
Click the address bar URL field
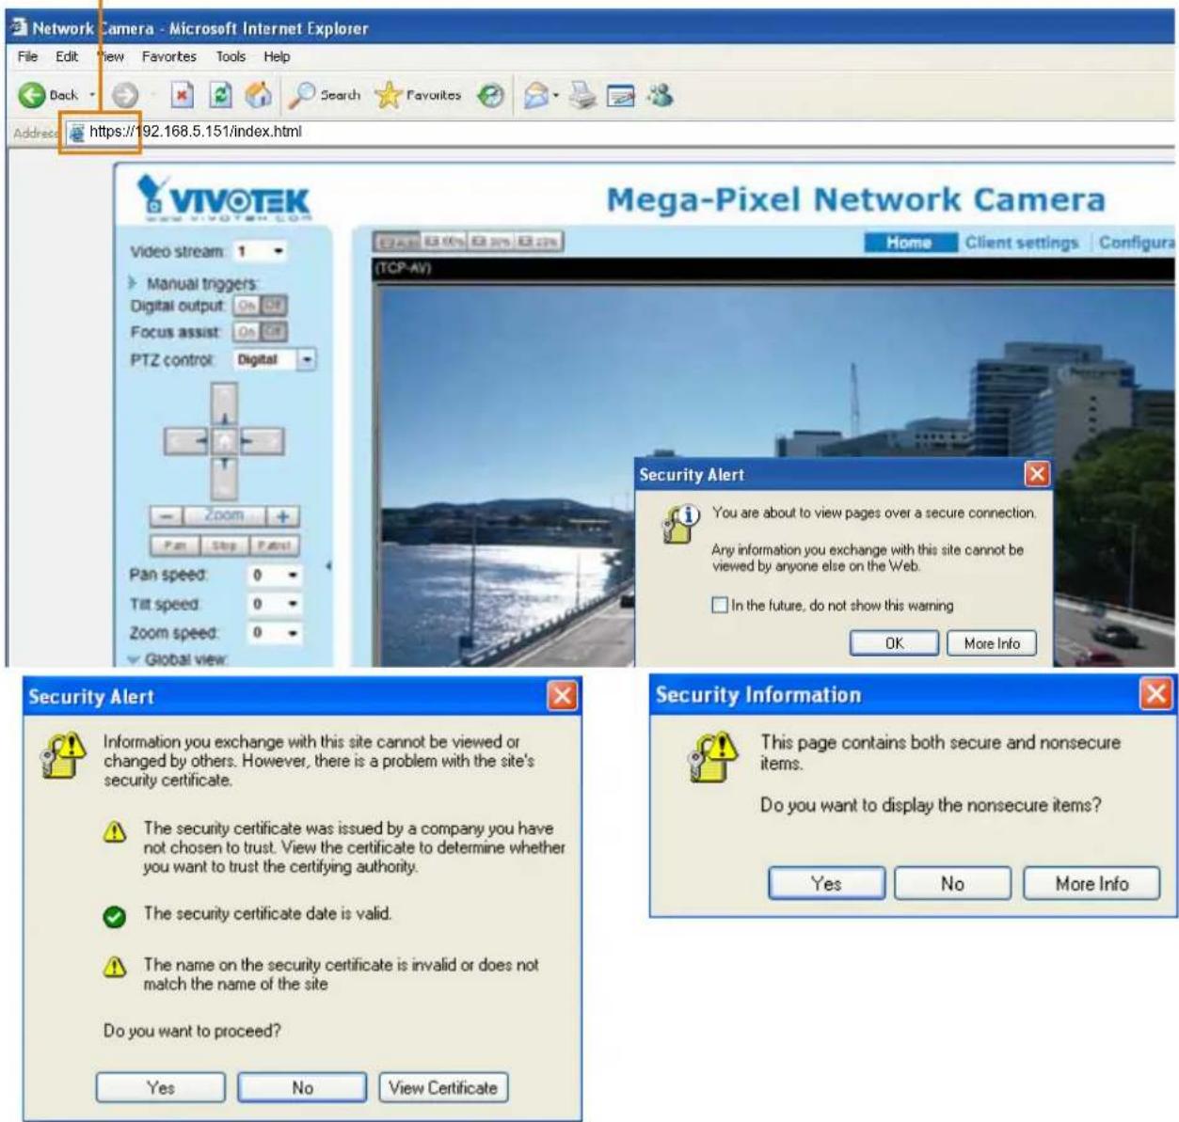point(621,132)
